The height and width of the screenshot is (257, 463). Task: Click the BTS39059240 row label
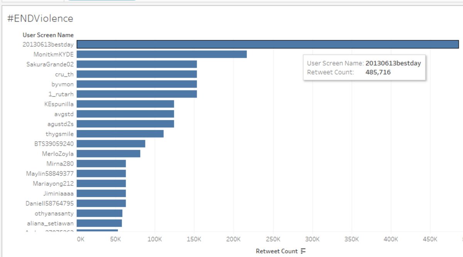click(54, 144)
